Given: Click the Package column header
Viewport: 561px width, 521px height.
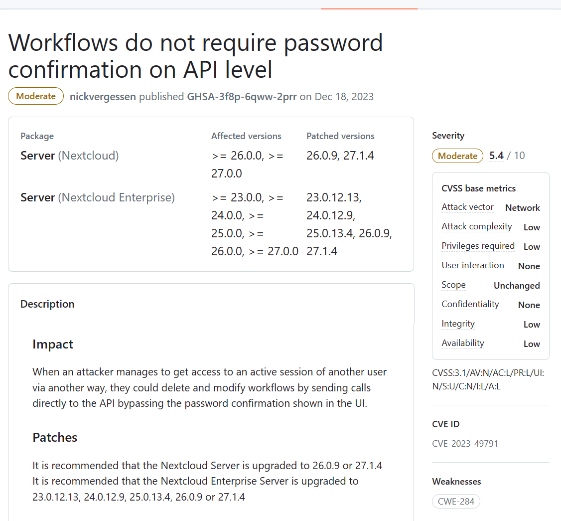Looking at the screenshot, I should coord(37,136).
